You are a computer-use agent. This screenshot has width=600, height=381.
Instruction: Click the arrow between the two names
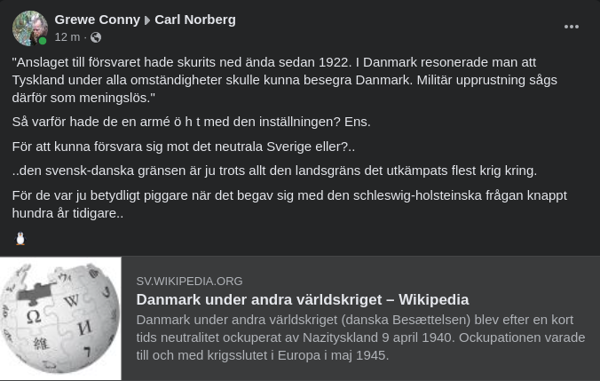click(147, 20)
